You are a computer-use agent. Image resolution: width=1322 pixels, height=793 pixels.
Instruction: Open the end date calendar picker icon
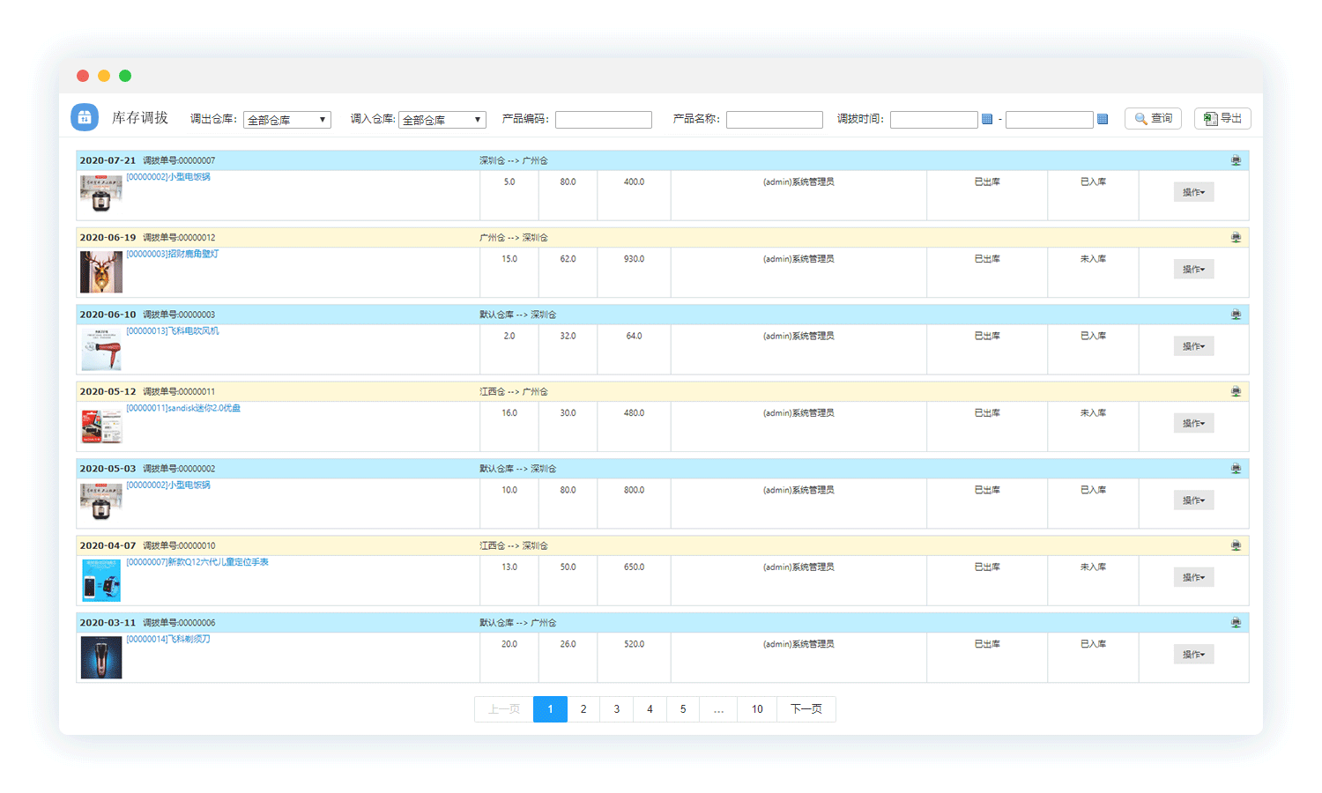point(1103,119)
